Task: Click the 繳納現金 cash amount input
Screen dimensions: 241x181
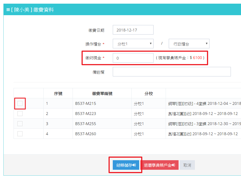Action: 133,58
